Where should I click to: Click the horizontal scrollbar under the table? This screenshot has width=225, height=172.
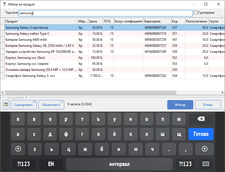click(x=109, y=92)
